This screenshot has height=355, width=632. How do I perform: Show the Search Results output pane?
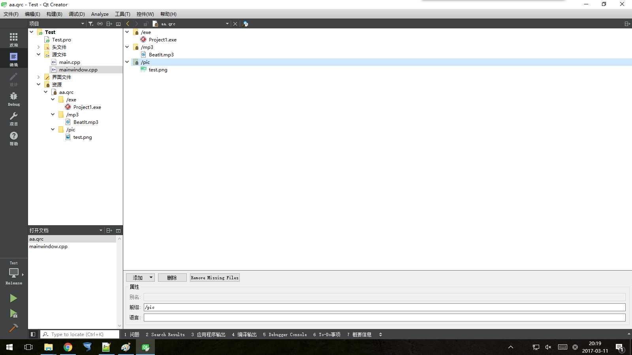pyautogui.click(x=165, y=334)
